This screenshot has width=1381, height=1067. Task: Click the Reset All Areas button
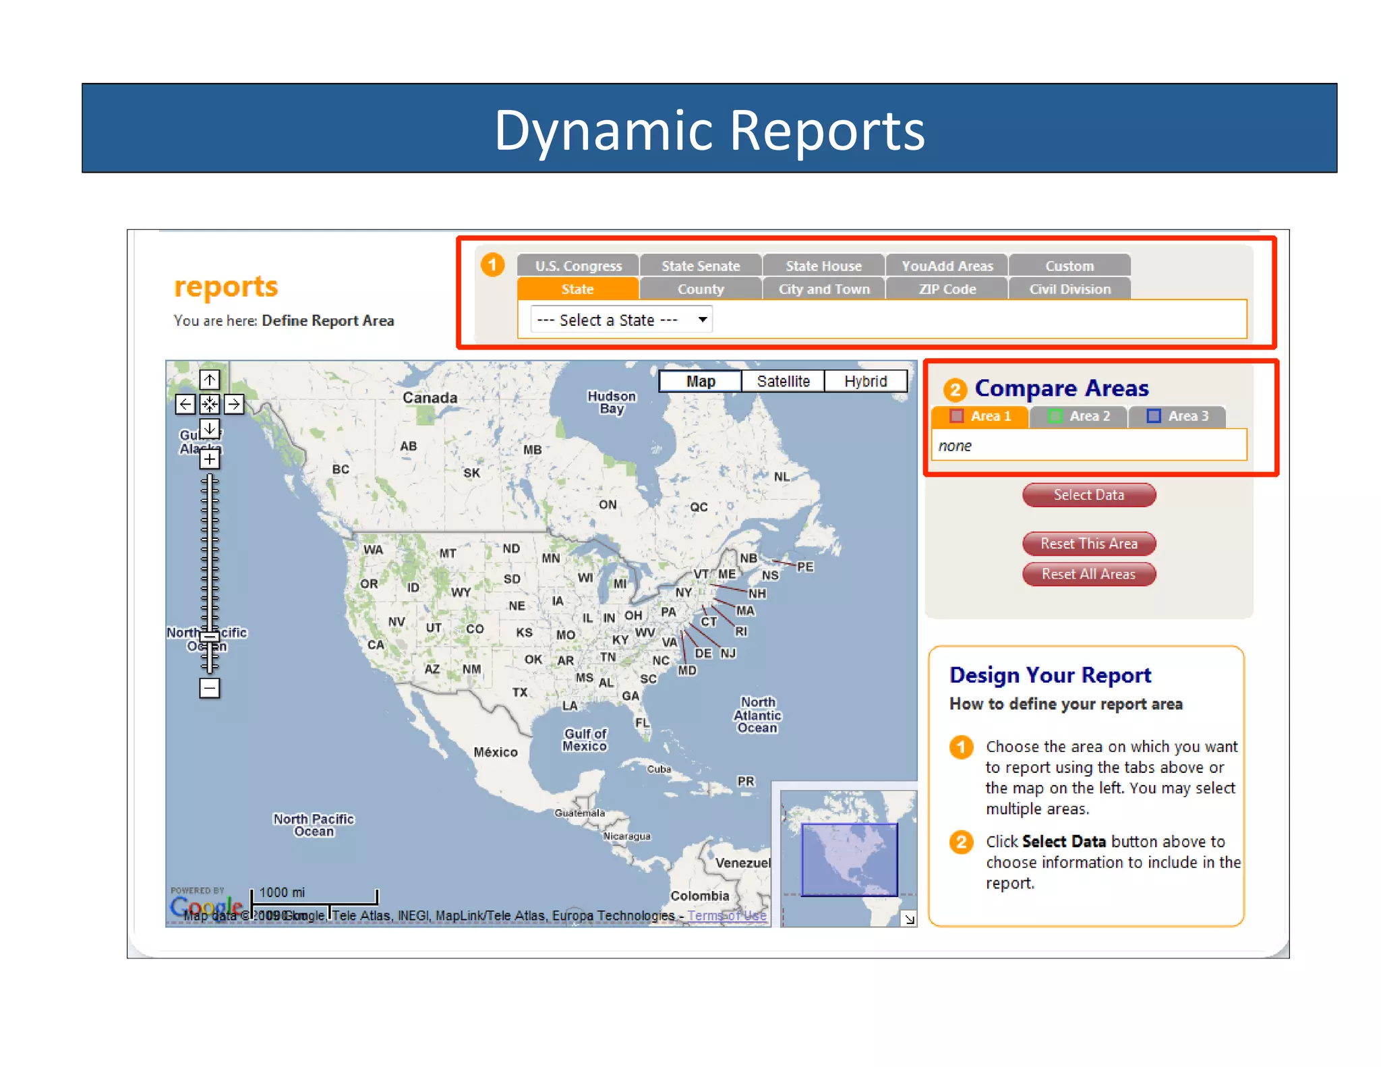(1088, 574)
